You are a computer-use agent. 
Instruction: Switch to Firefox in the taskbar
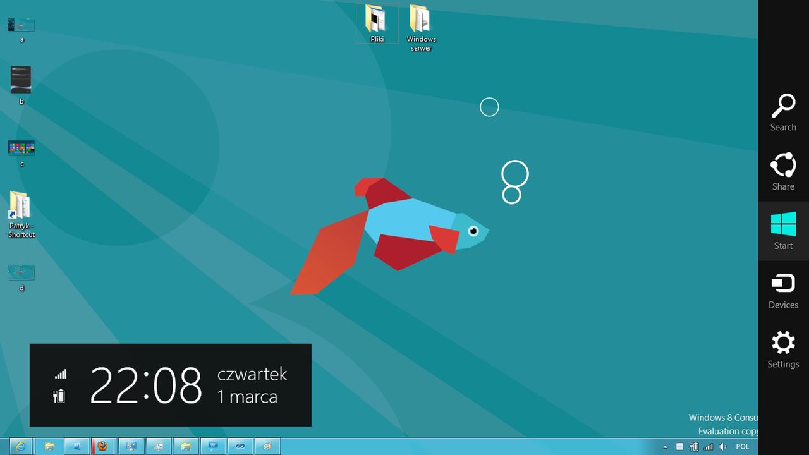(104, 446)
